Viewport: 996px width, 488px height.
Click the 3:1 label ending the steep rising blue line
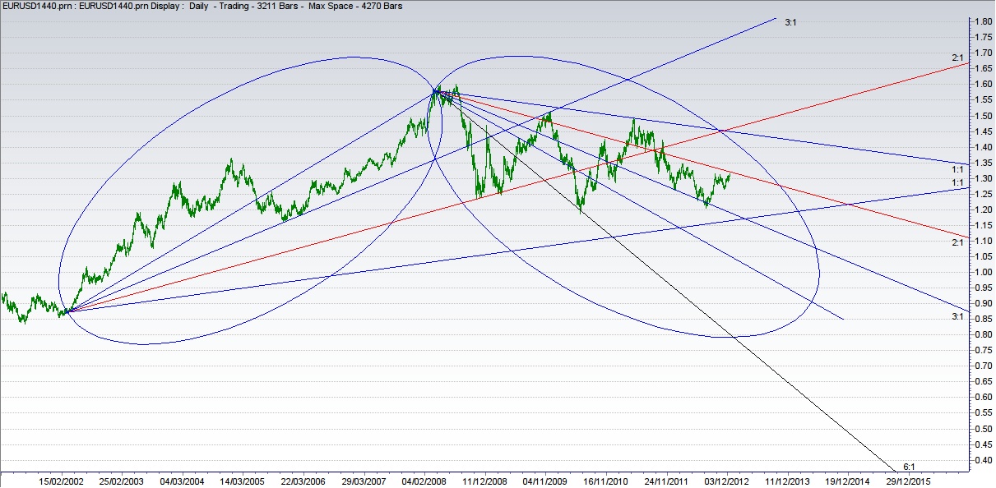tap(790, 23)
